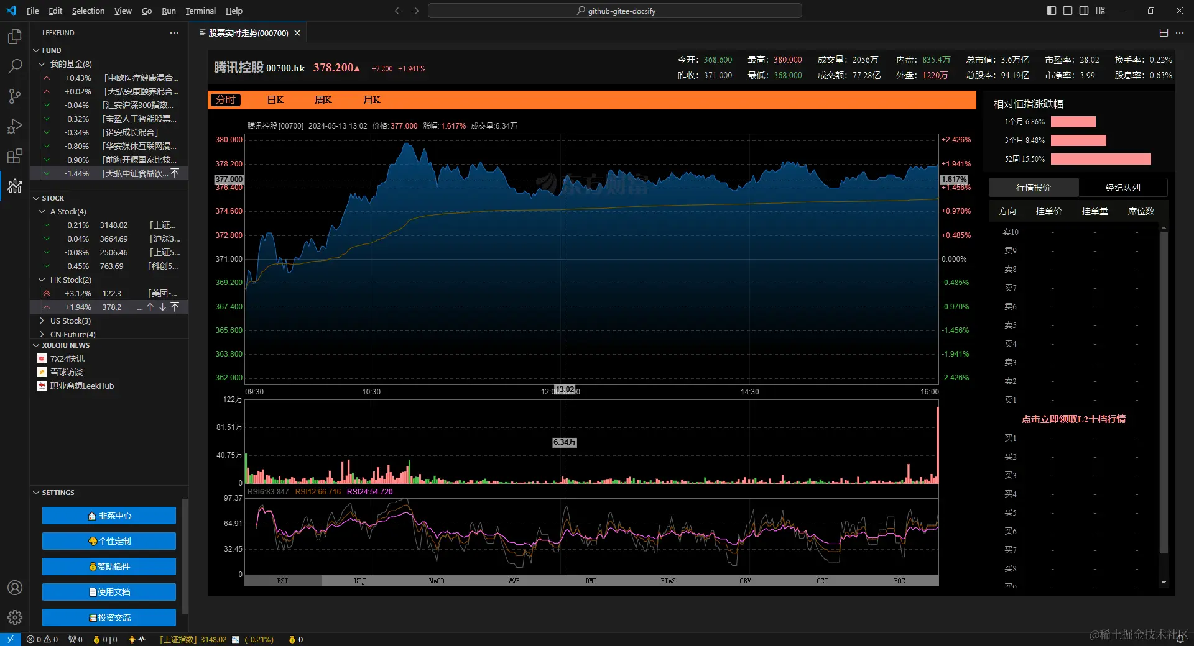Screen dimensions: 1194x646
Task: Move 378.2 stock row down with arrow
Action: [162, 307]
